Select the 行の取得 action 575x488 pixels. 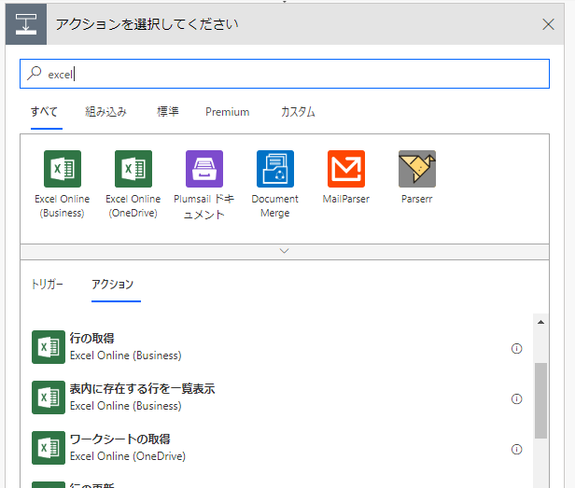click(x=277, y=347)
